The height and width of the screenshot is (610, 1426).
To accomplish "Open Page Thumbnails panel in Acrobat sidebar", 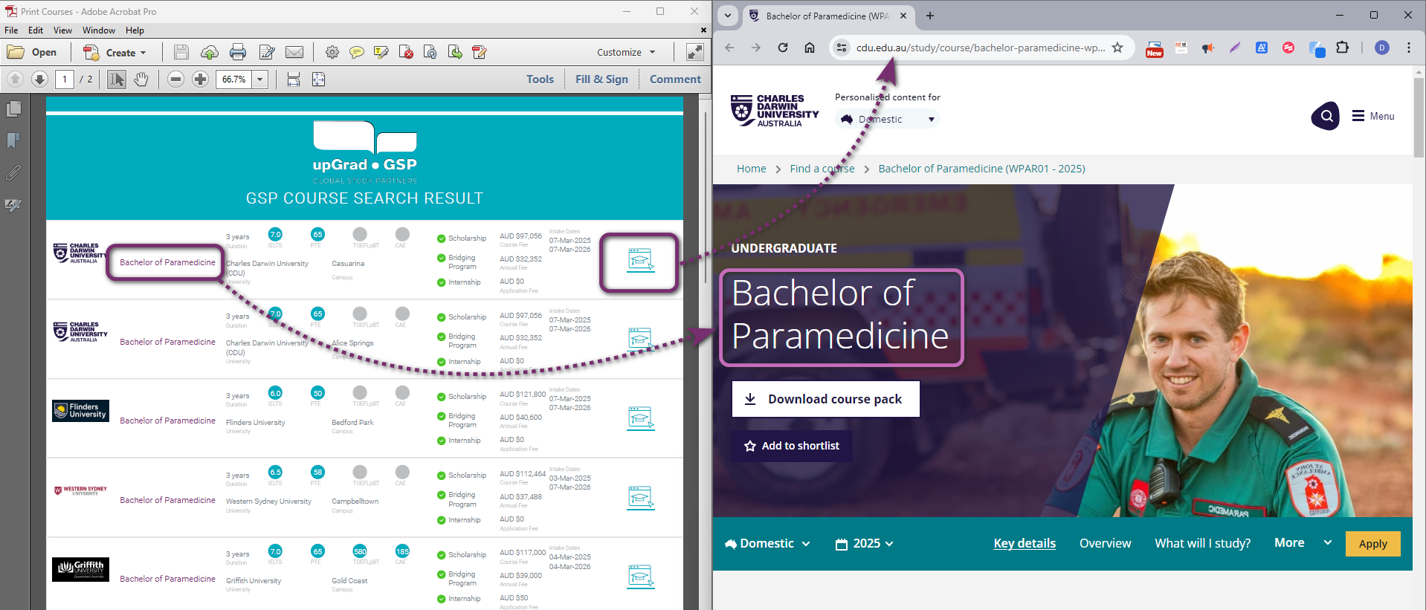I will (13, 109).
